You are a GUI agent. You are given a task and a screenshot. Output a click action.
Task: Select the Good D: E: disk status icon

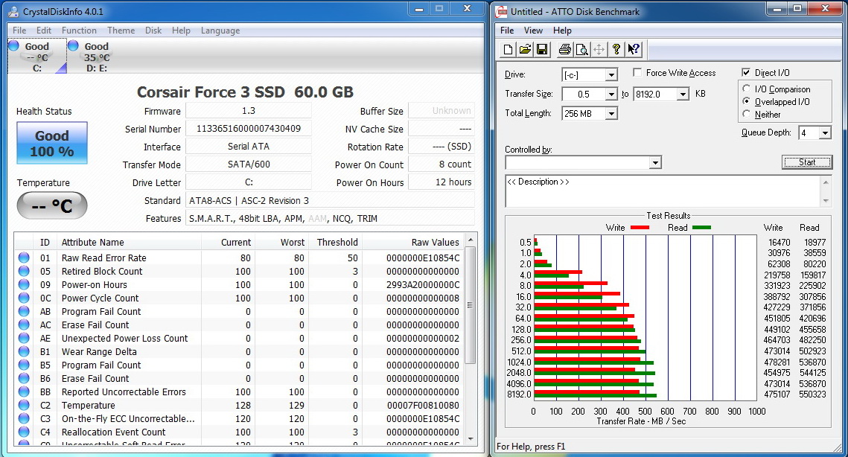click(96, 57)
